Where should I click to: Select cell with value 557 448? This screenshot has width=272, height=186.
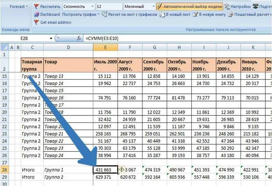(x=204, y=177)
